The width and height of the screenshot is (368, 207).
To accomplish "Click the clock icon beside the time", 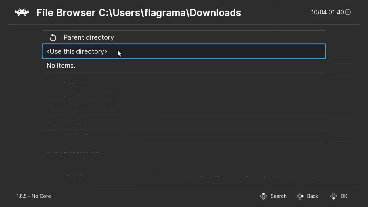I will click(x=348, y=12).
